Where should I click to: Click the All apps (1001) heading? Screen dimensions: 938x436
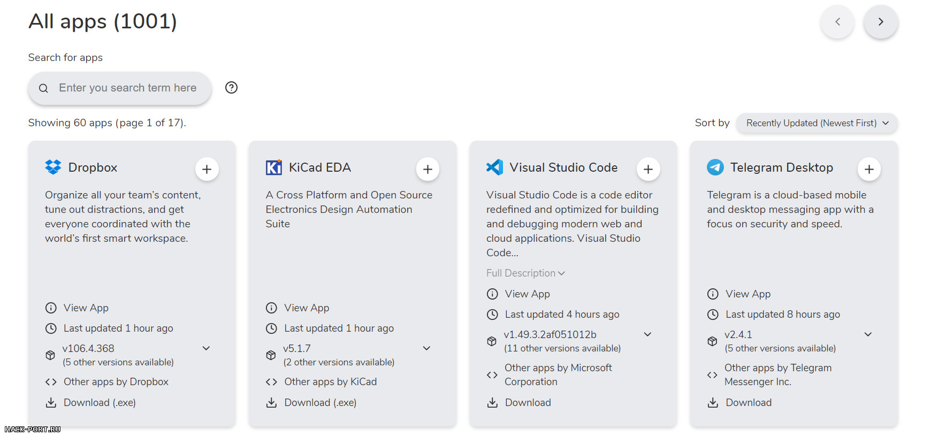[x=103, y=21]
